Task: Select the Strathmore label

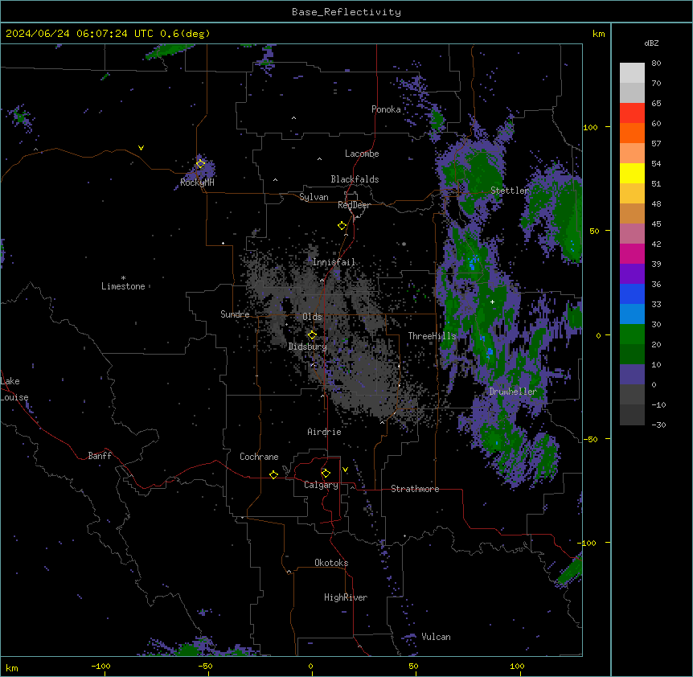Action: 415,489
